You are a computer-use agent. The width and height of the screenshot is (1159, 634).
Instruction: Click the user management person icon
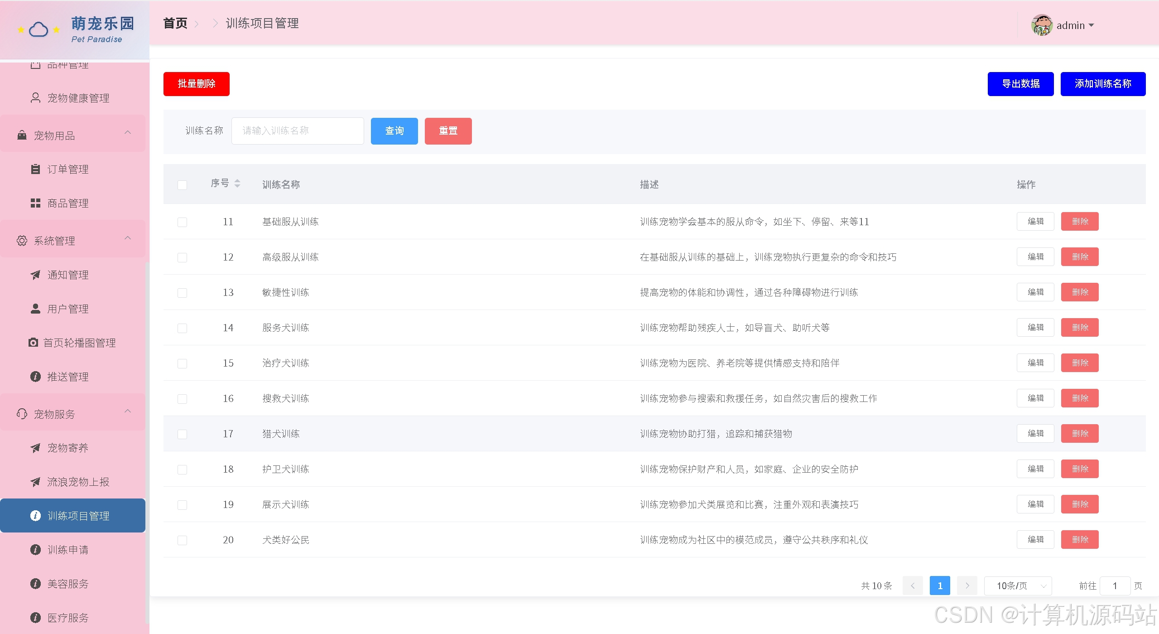pyautogui.click(x=35, y=309)
